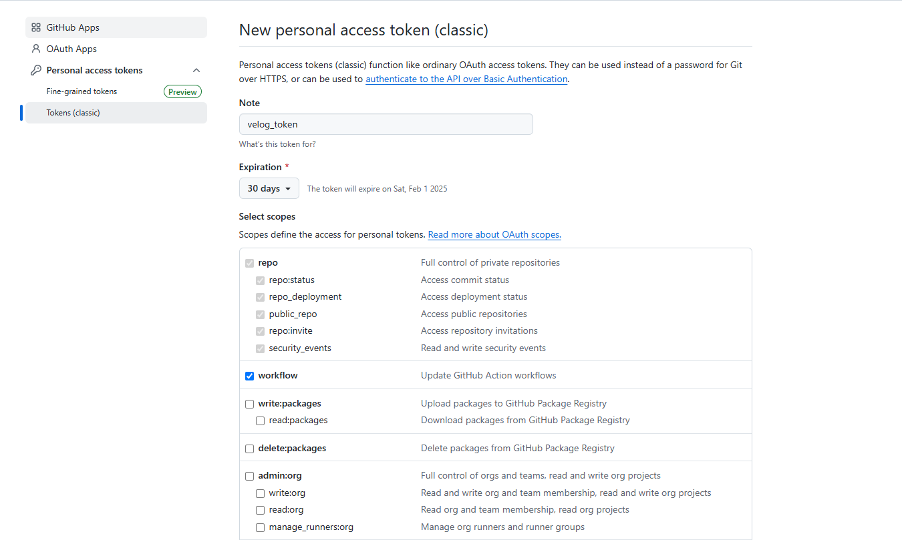Open Read more about OAuth scopes link
Viewport: 902px width, 540px height.
(494, 234)
